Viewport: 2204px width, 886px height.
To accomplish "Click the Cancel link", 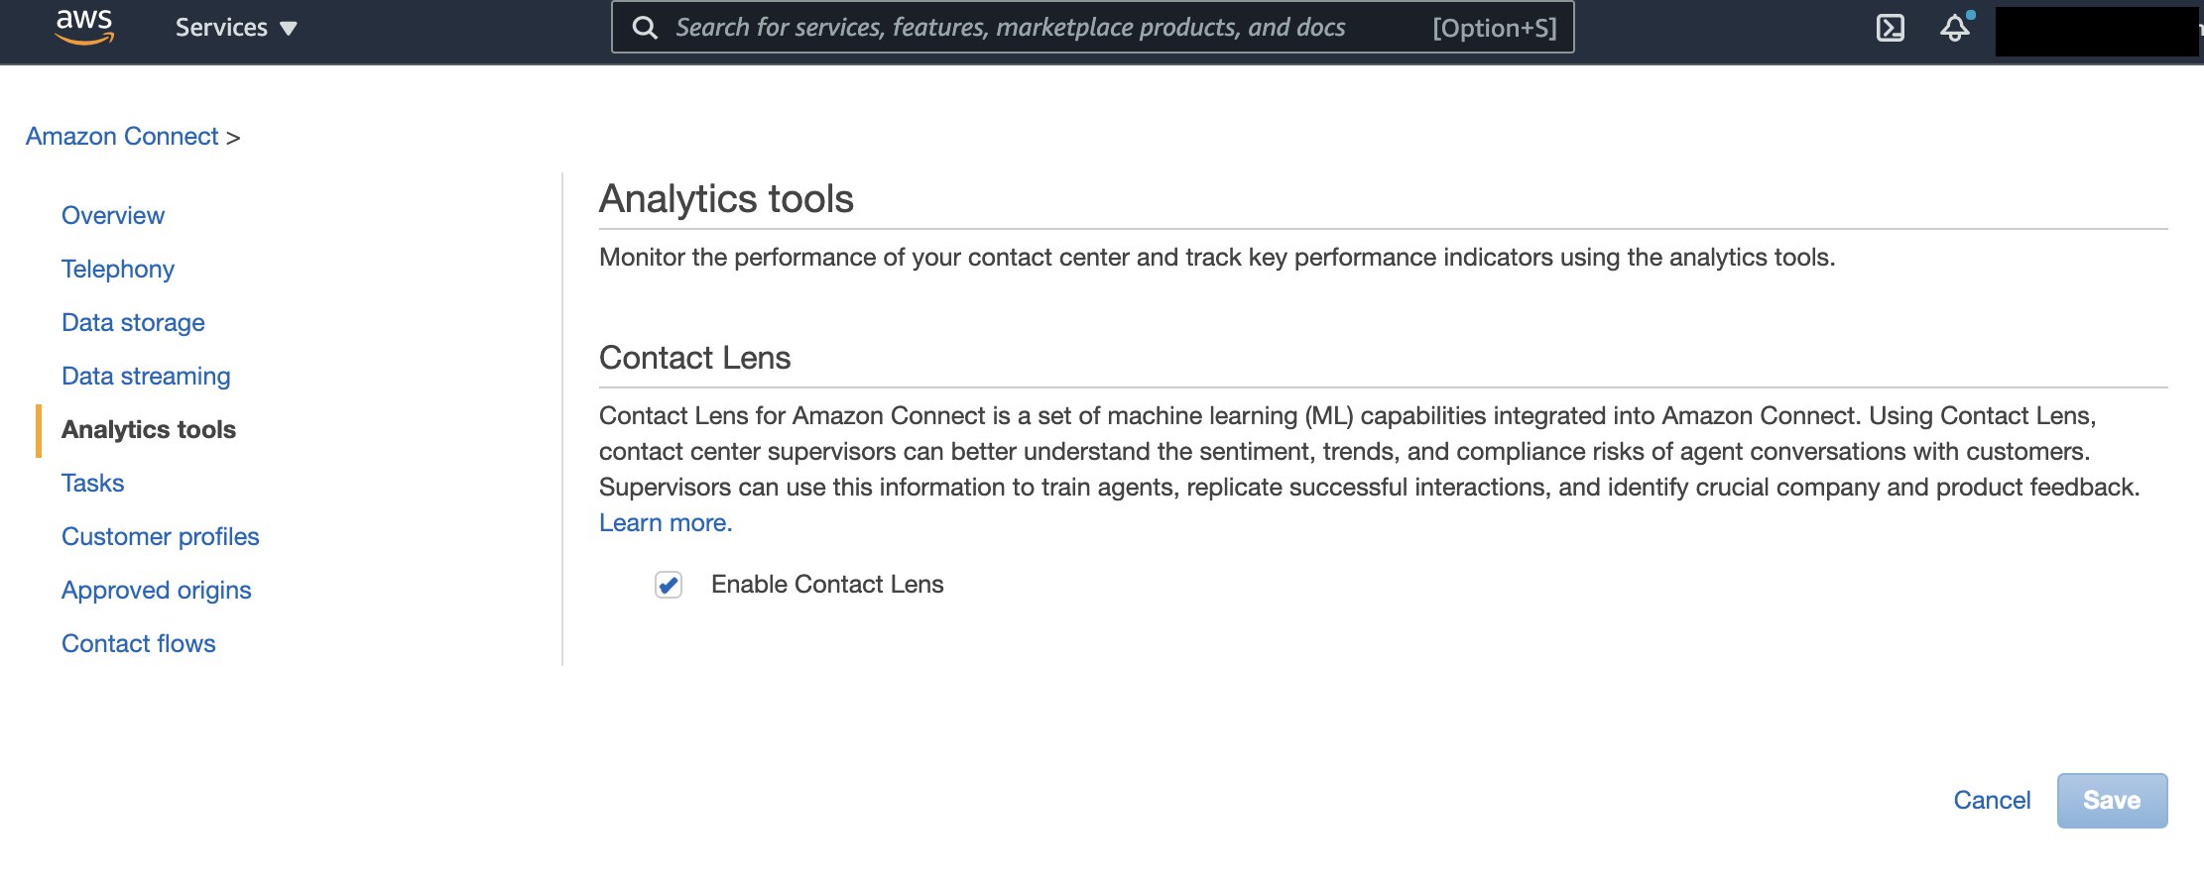I will [x=1992, y=800].
